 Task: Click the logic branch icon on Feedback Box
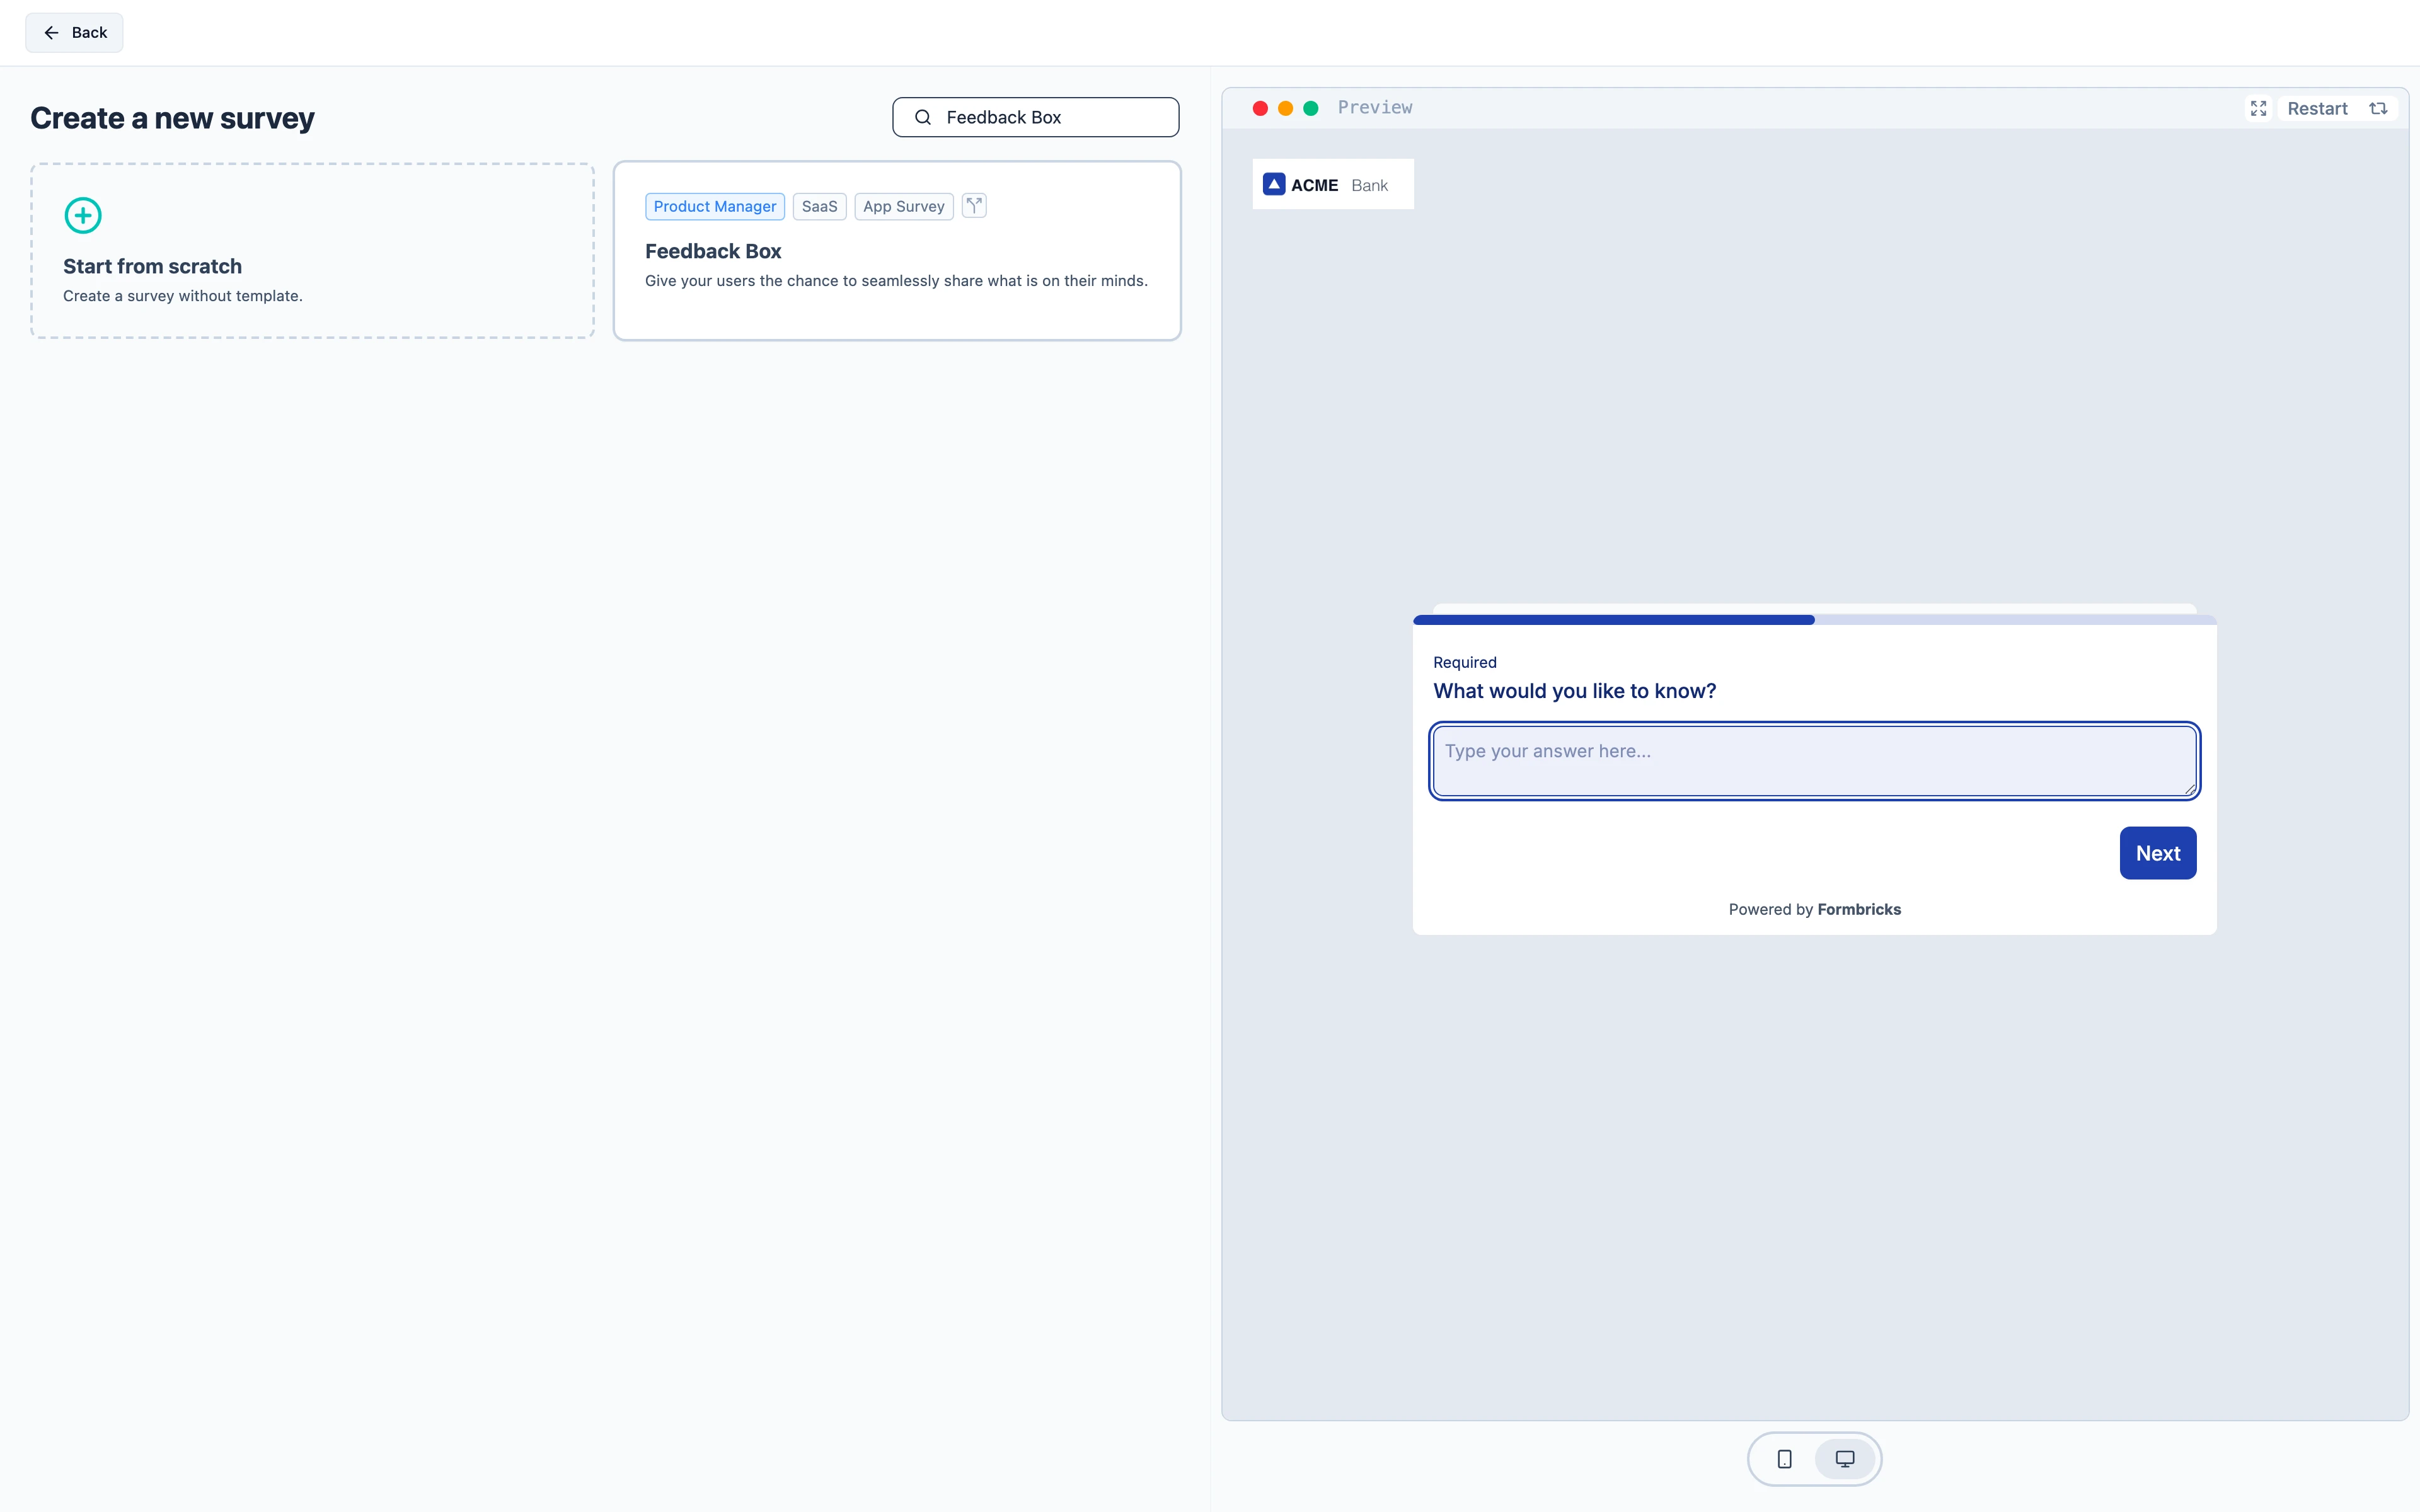pyautogui.click(x=974, y=205)
